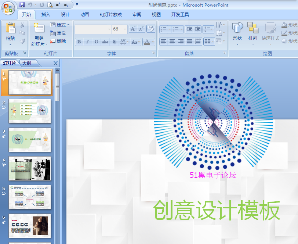Open the shape outline pencil color
Image resolution: width=298 pixels, height=244 pixels.
pyautogui.click(x=284, y=33)
